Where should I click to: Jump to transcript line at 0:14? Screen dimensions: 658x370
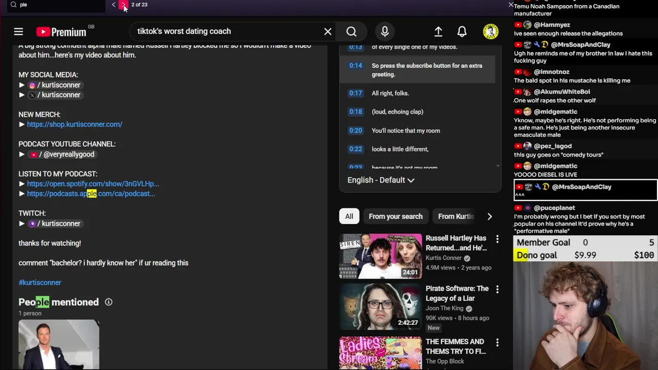417,70
